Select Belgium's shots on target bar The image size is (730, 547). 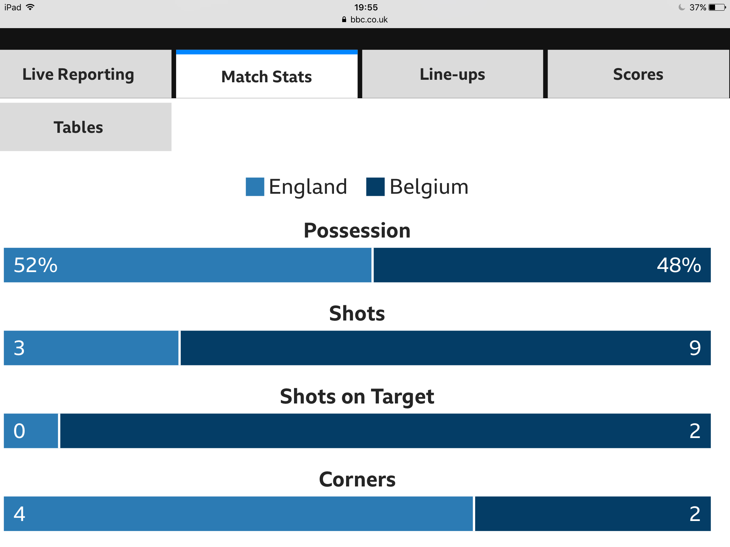pos(385,431)
